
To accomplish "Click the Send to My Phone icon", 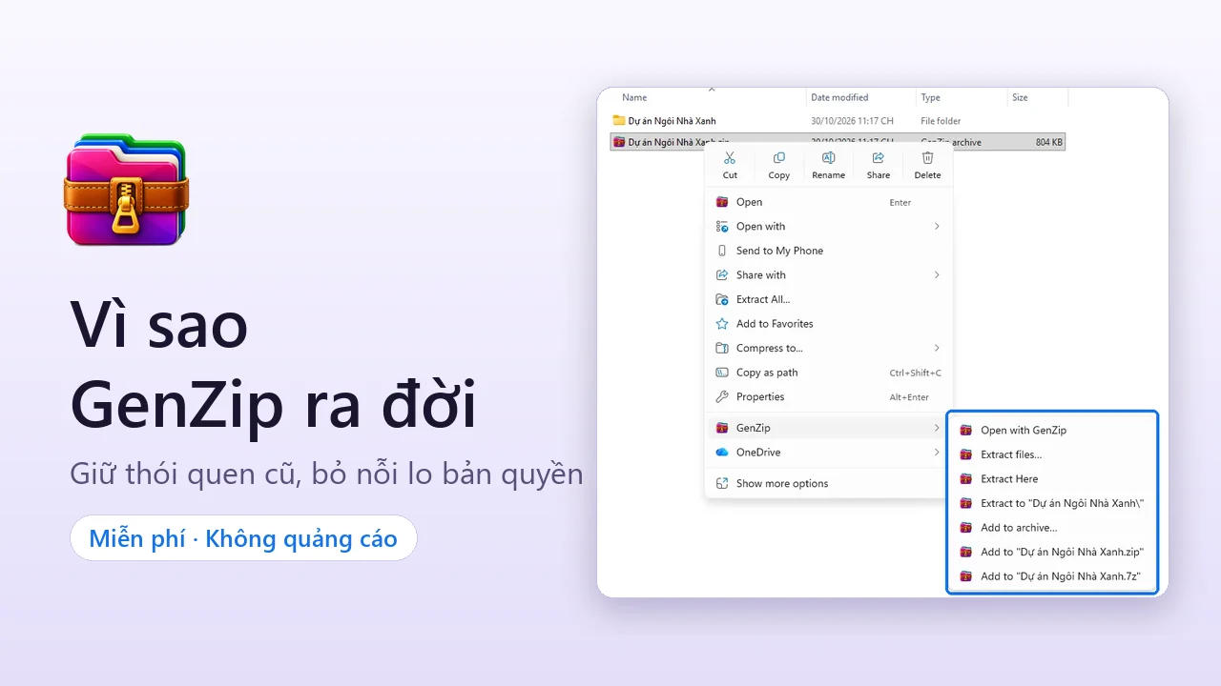I will (x=722, y=251).
